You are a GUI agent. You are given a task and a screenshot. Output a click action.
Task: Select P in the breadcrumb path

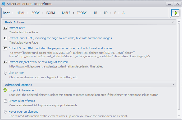pos(115,13)
